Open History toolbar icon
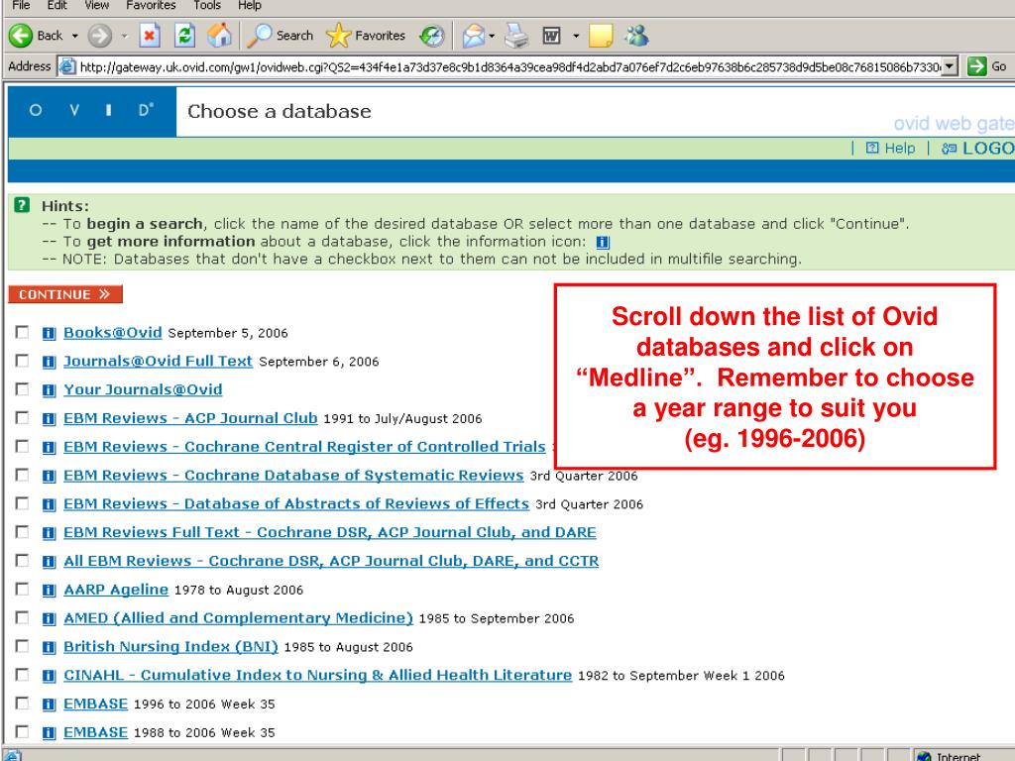The image size is (1015, 761). [x=432, y=36]
